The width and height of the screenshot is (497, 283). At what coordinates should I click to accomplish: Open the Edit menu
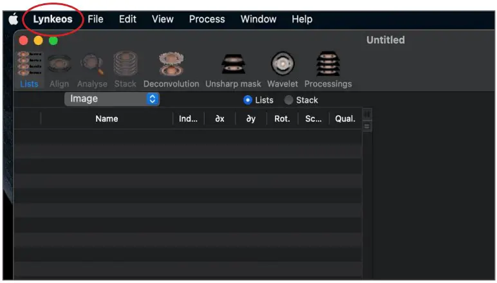click(127, 19)
